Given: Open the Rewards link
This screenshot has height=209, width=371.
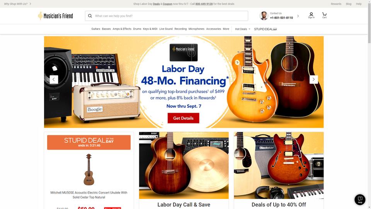Looking at the screenshot, I should (336, 4).
